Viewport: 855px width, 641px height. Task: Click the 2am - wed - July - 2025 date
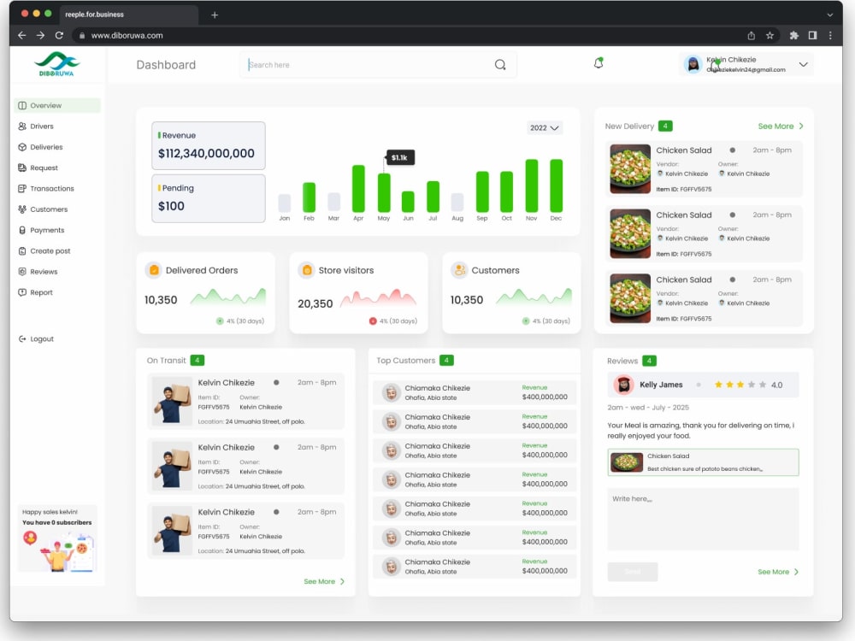pos(648,407)
